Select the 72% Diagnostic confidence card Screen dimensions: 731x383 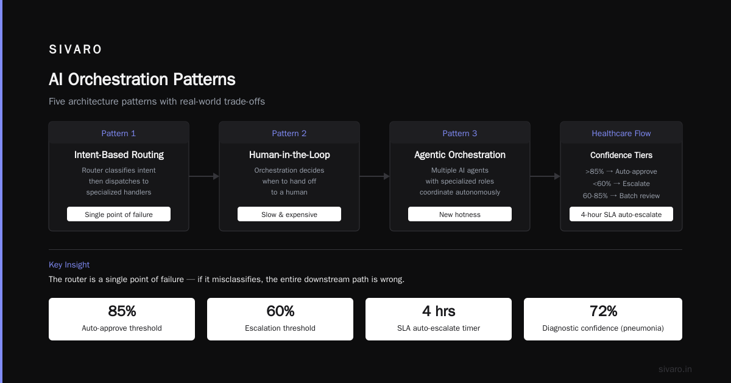[603, 319]
